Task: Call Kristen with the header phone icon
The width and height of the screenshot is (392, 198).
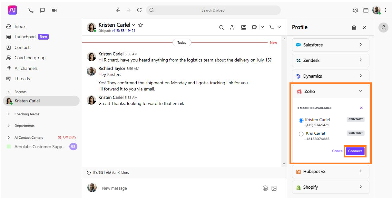Action: pos(272,27)
